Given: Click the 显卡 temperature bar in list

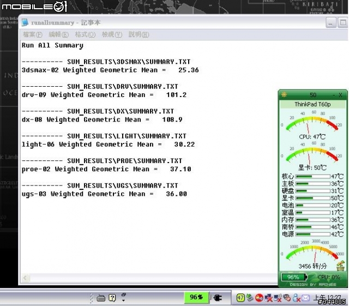Looking at the screenshot, I should pos(312,198).
